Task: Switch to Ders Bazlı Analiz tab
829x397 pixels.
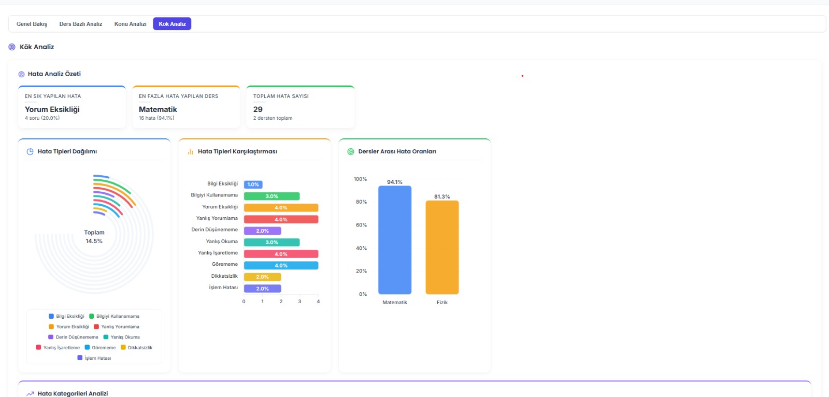Action: coord(80,24)
